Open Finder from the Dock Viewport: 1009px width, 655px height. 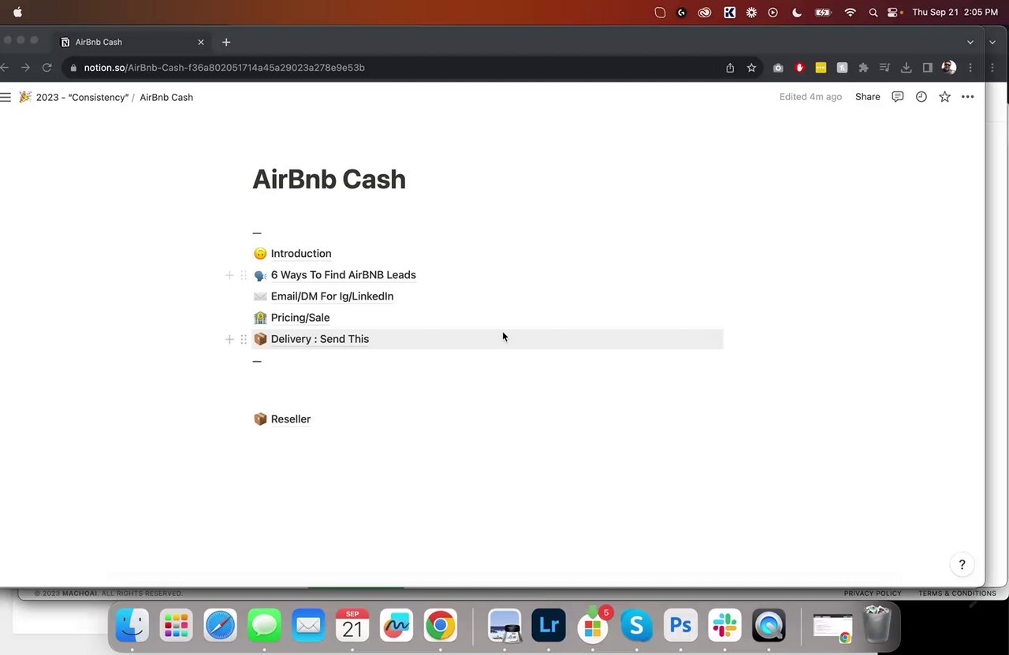(132, 627)
